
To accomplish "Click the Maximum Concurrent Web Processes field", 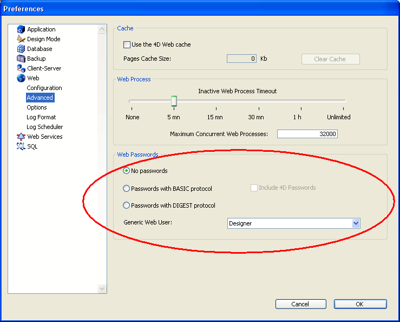I will click(307, 134).
